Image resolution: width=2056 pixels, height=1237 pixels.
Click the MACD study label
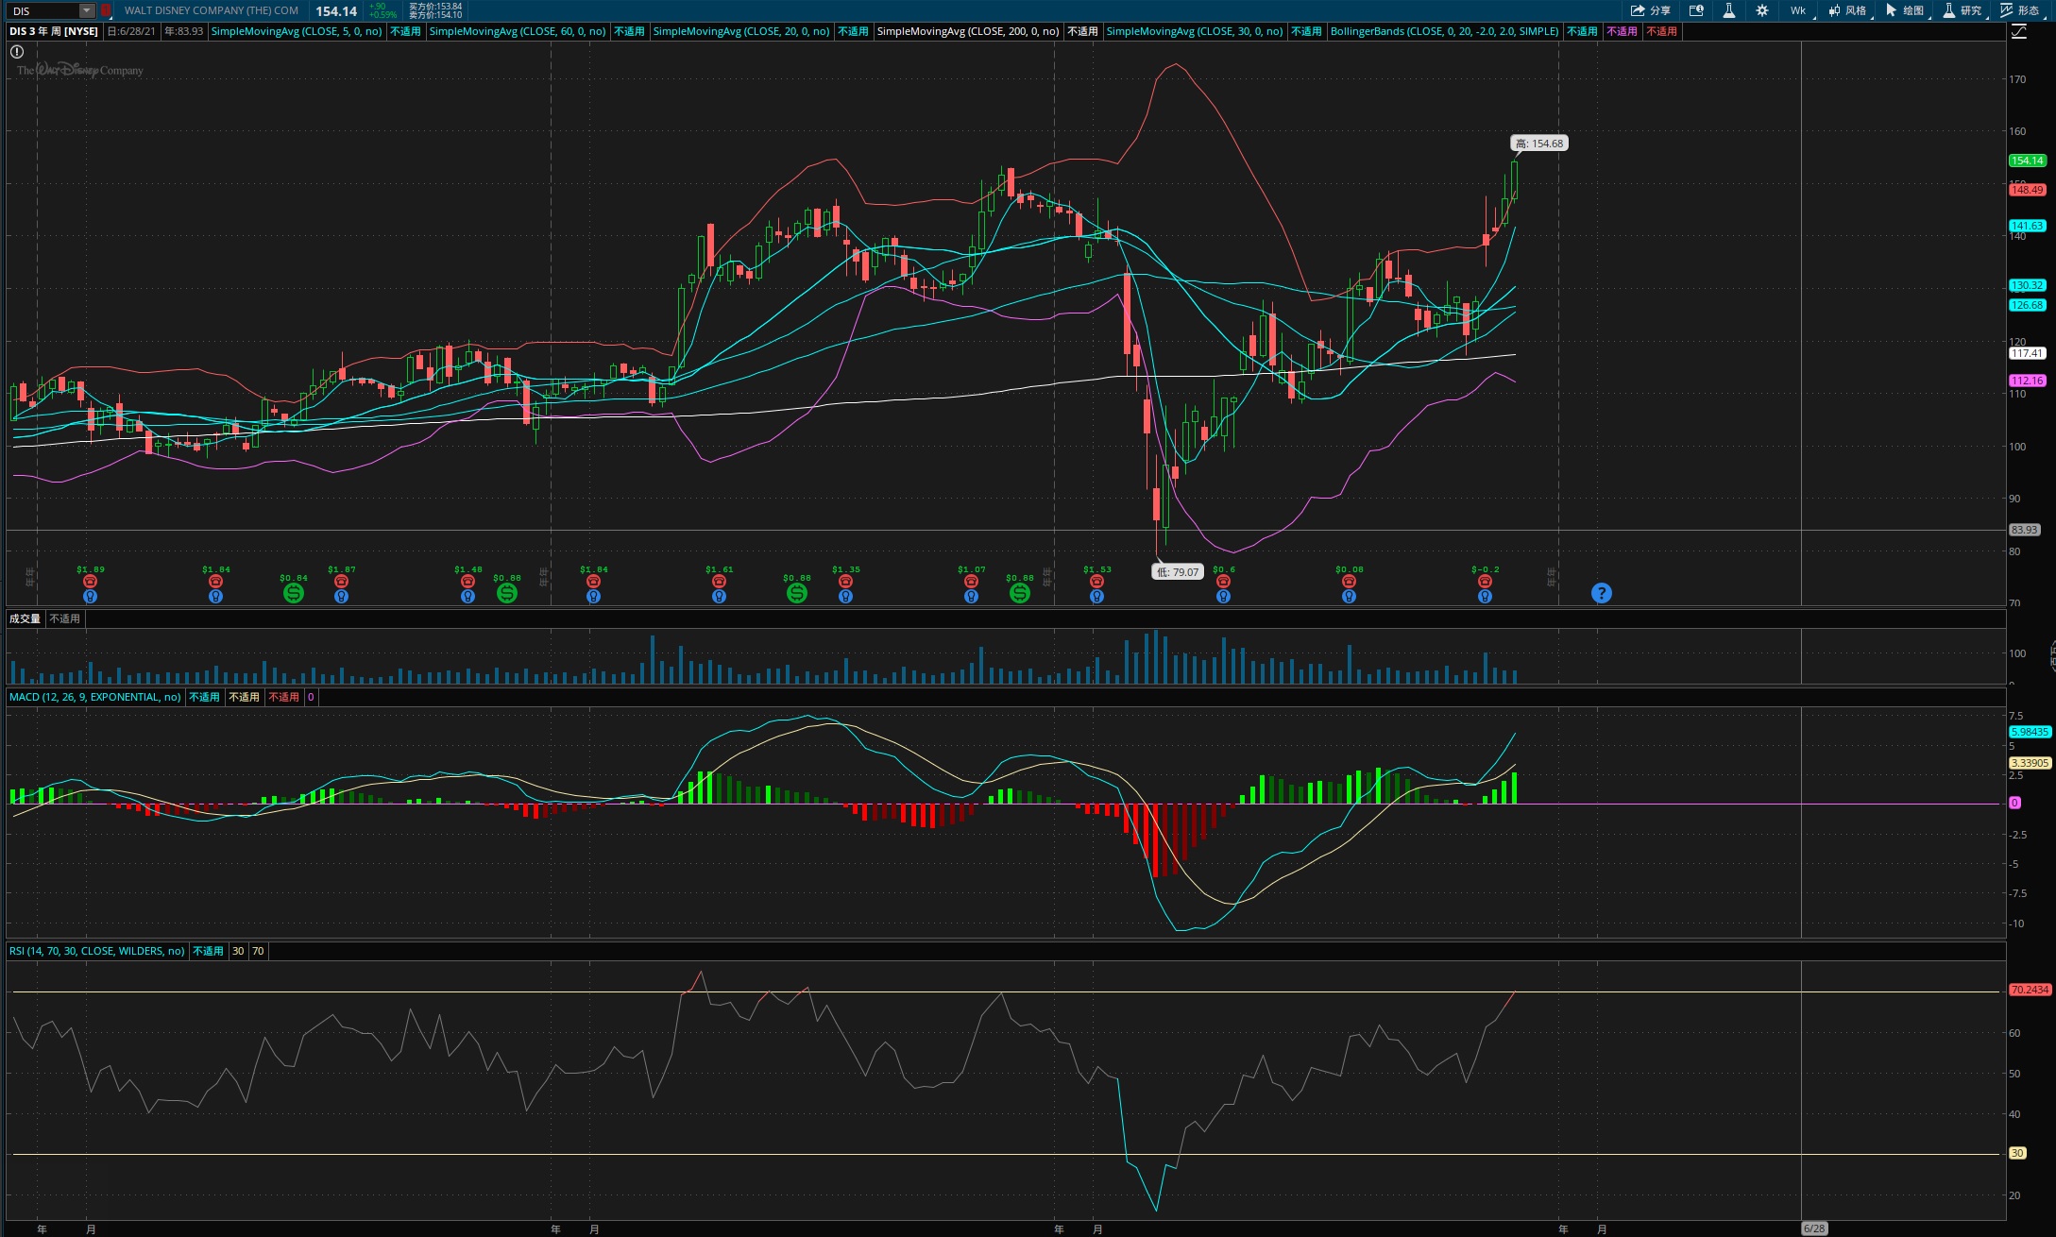[x=94, y=697]
